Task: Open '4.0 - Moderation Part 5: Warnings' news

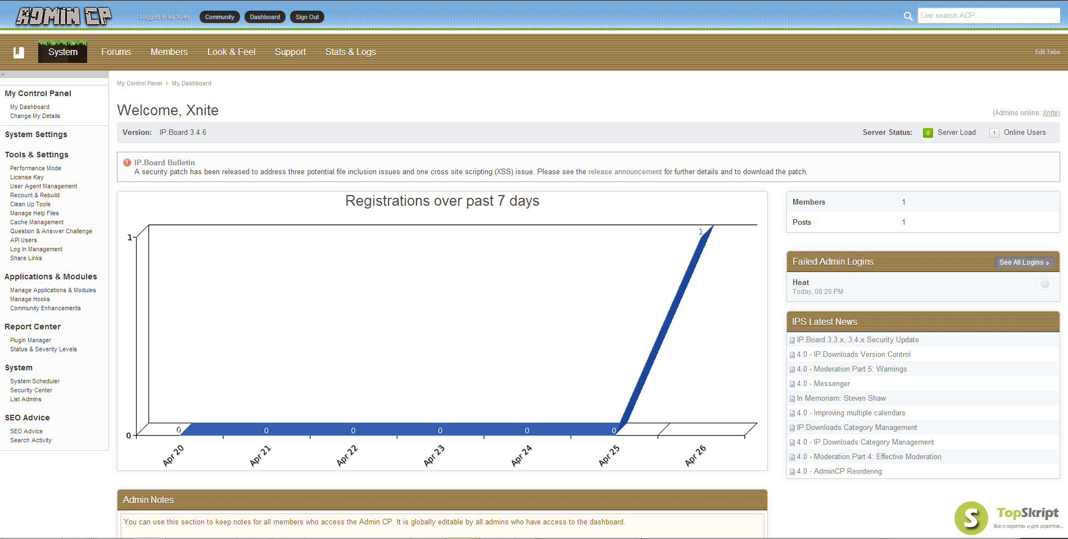Action: point(852,369)
